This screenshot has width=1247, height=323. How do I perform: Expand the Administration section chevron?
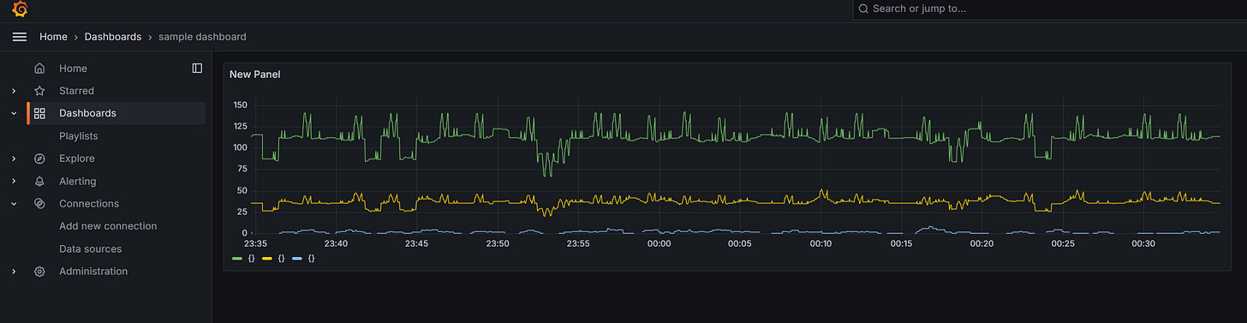13,272
